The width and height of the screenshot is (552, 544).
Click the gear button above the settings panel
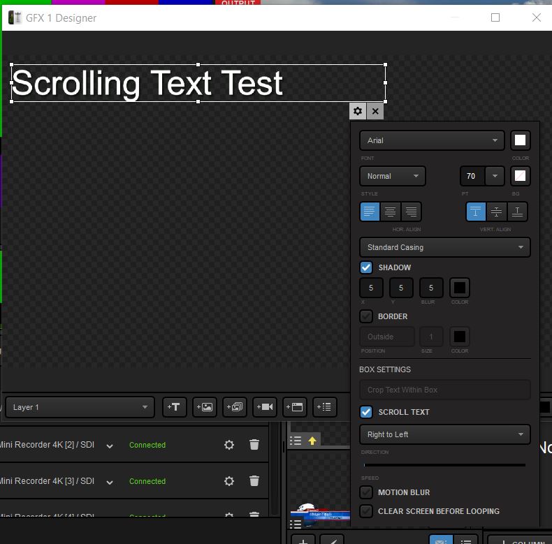pos(358,111)
